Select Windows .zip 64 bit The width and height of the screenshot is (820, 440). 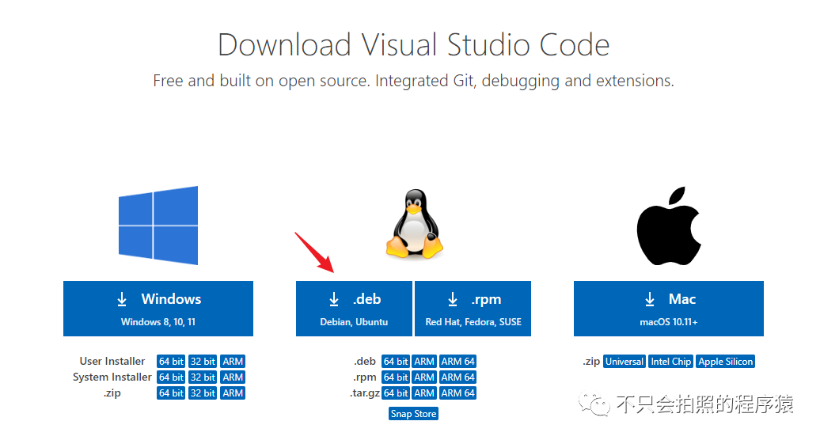(171, 393)
